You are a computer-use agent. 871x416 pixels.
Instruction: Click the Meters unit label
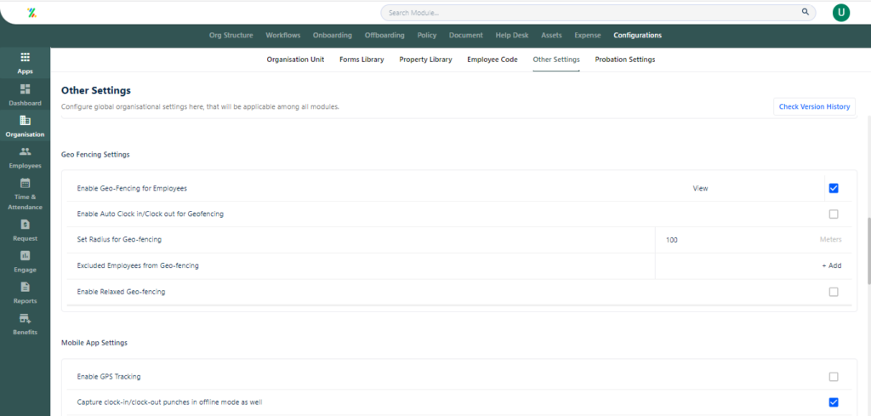830,240
